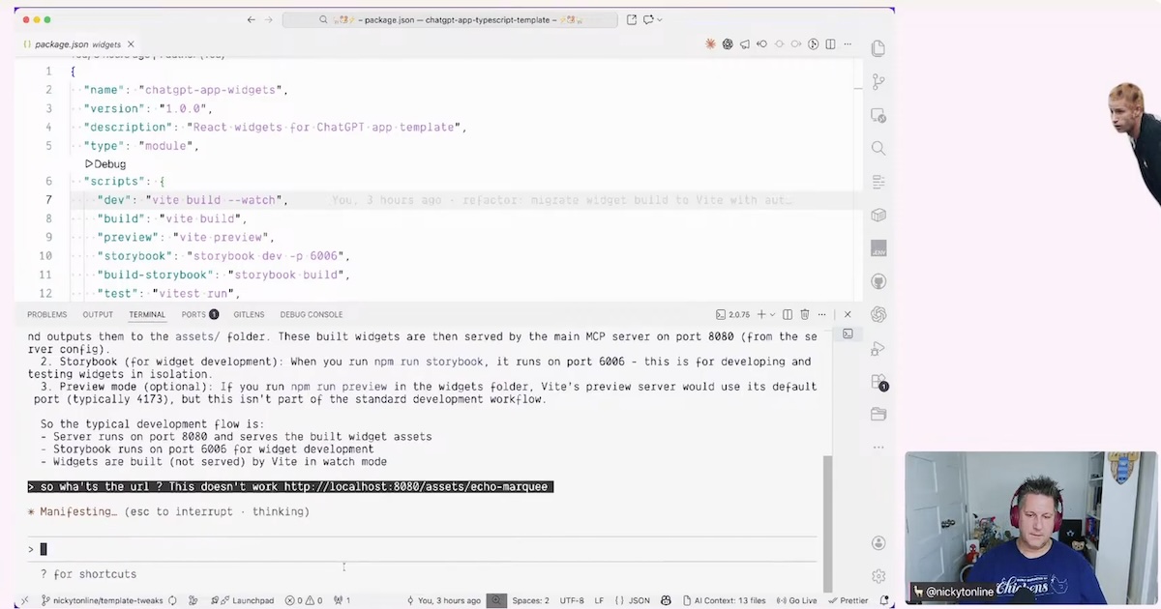
Task: Open Copilot status icon in status bar
Action: click(666, 600)
